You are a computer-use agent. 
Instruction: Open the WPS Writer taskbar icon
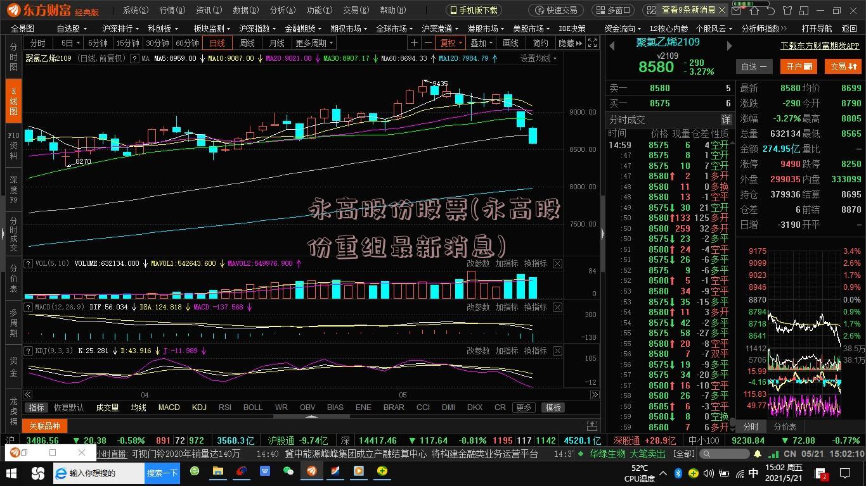pyautogui.click(x=265, y=471)
